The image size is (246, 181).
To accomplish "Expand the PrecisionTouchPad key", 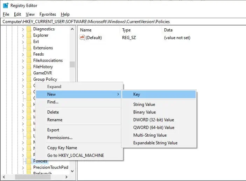I will click(23, 168).
